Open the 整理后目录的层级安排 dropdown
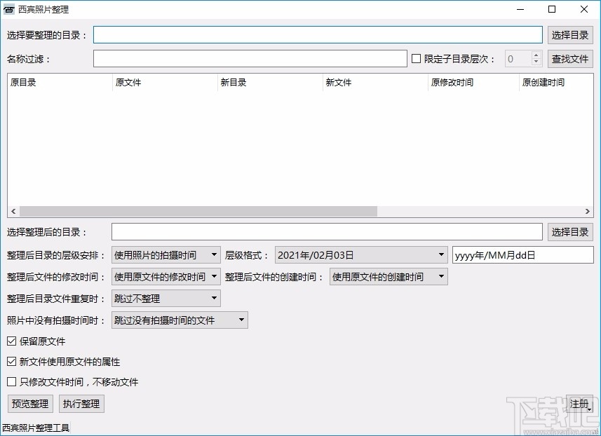This screenshot has width=601, height=436. click(x=214, y=255)
